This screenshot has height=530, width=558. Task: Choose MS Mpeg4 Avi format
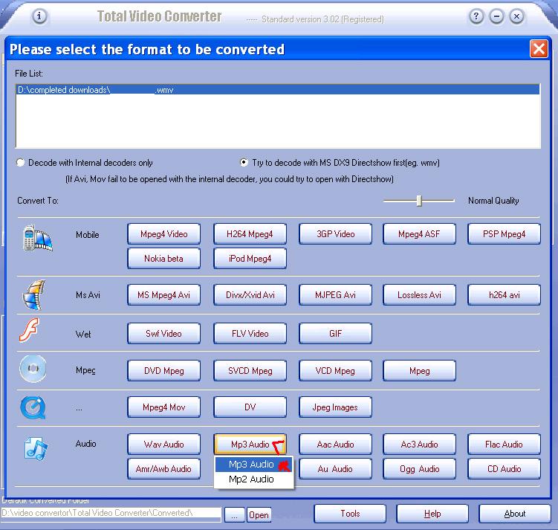point(163,294)
